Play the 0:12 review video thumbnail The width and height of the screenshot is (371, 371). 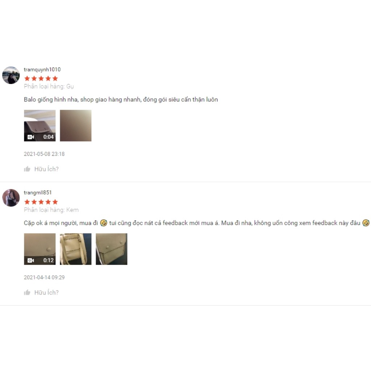pyautogui.click(x=40, y=249)
